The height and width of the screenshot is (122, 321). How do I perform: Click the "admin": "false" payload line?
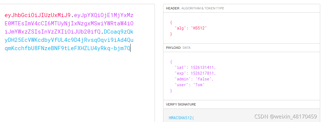click(194, 79)
